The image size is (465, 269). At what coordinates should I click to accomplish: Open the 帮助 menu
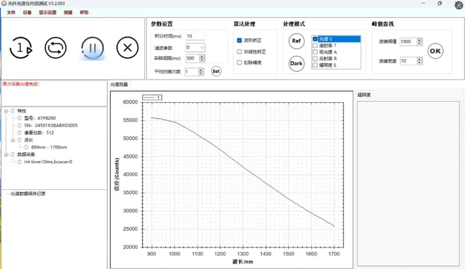(x=84, y=12)
